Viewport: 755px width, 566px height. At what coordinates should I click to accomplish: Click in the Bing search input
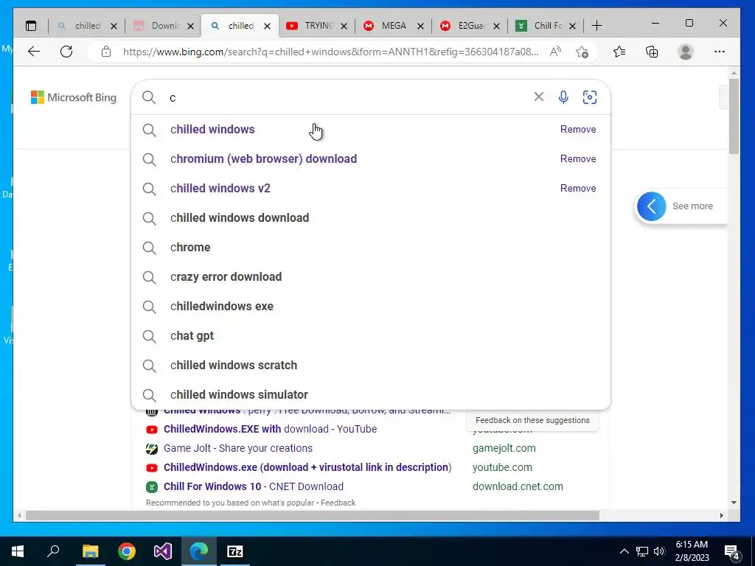(347, 98)
